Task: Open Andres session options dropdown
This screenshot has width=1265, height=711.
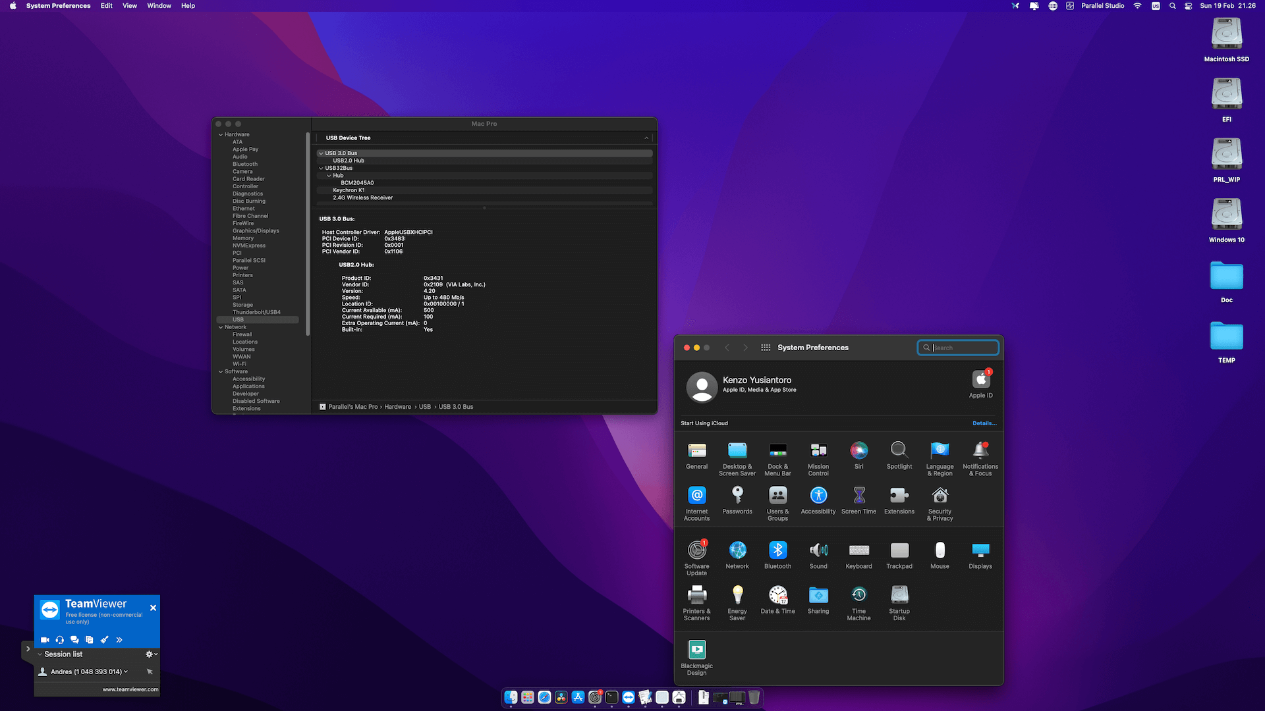Action: click(126, 671)
